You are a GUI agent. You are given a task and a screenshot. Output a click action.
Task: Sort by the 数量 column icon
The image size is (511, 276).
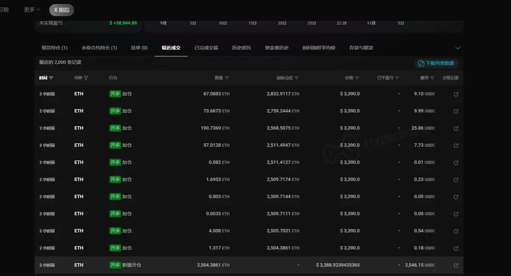227,78
